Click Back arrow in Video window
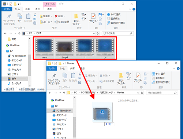This screenshot has width=183, height=139. [x=5, y=33]
